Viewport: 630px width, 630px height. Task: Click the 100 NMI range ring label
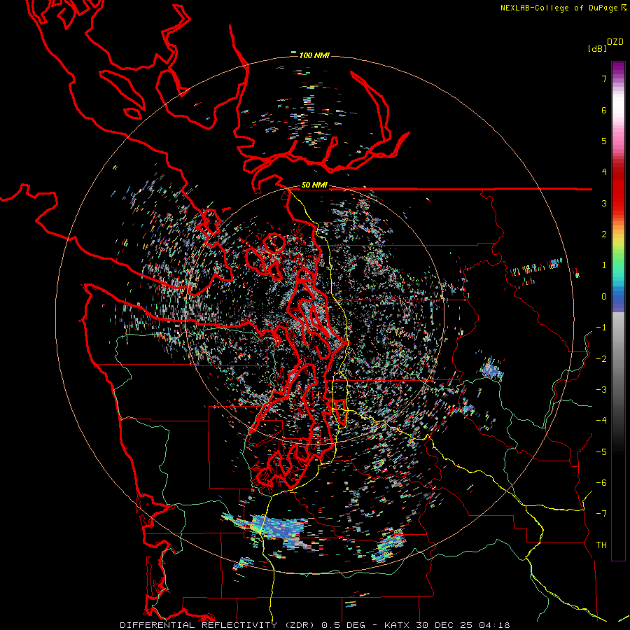(314, 55)
